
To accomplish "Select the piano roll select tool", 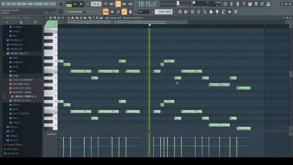I will [x=93, y=18].
